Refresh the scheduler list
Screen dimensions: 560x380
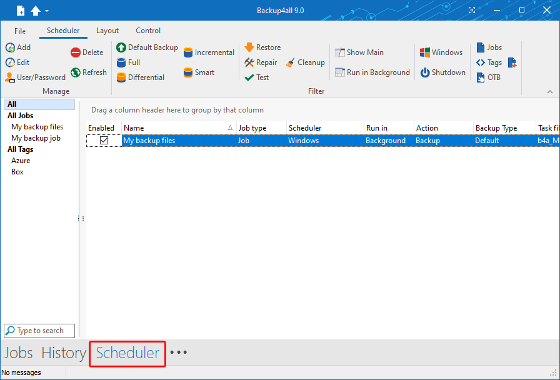point(89,72)
